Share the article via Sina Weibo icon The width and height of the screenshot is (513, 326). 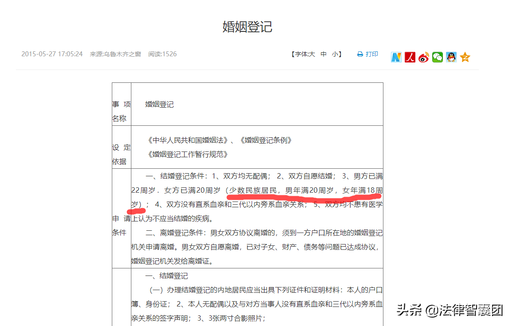coord(423,57)
